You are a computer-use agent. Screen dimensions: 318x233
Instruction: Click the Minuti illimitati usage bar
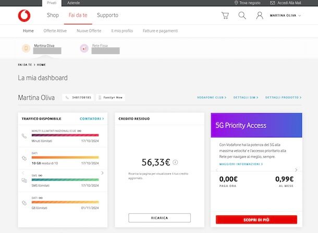pyautogui.click(x=65, y=135)
